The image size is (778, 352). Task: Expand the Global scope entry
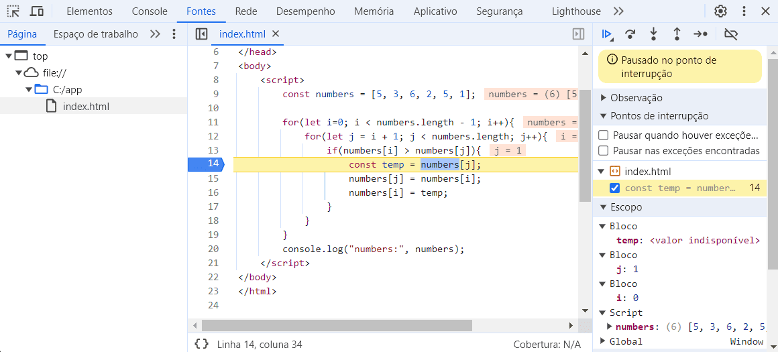pos(604,341)
